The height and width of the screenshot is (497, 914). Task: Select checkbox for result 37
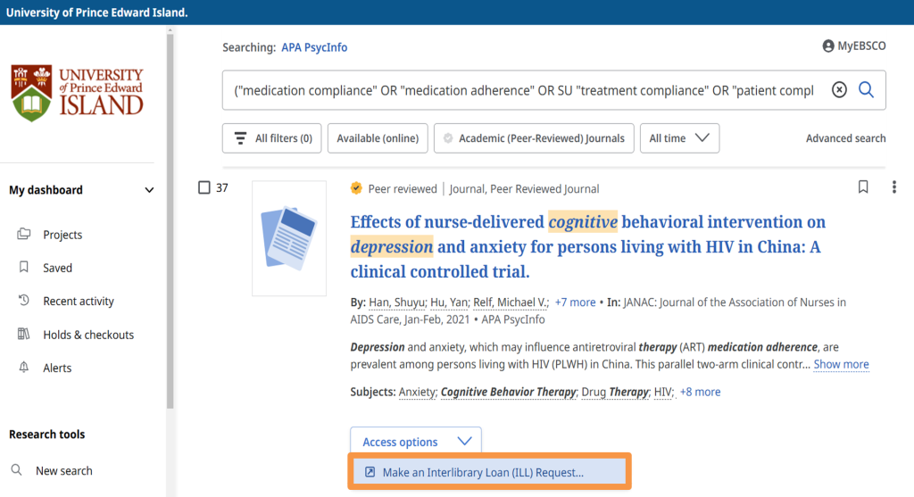[204, 188]
